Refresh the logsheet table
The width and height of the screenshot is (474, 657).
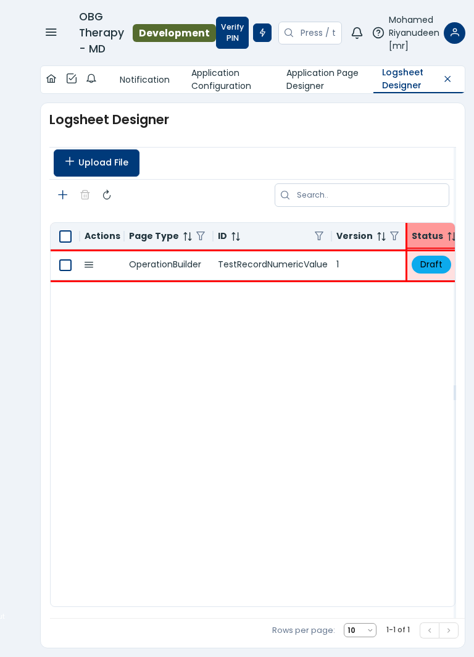tap(107, 195)
